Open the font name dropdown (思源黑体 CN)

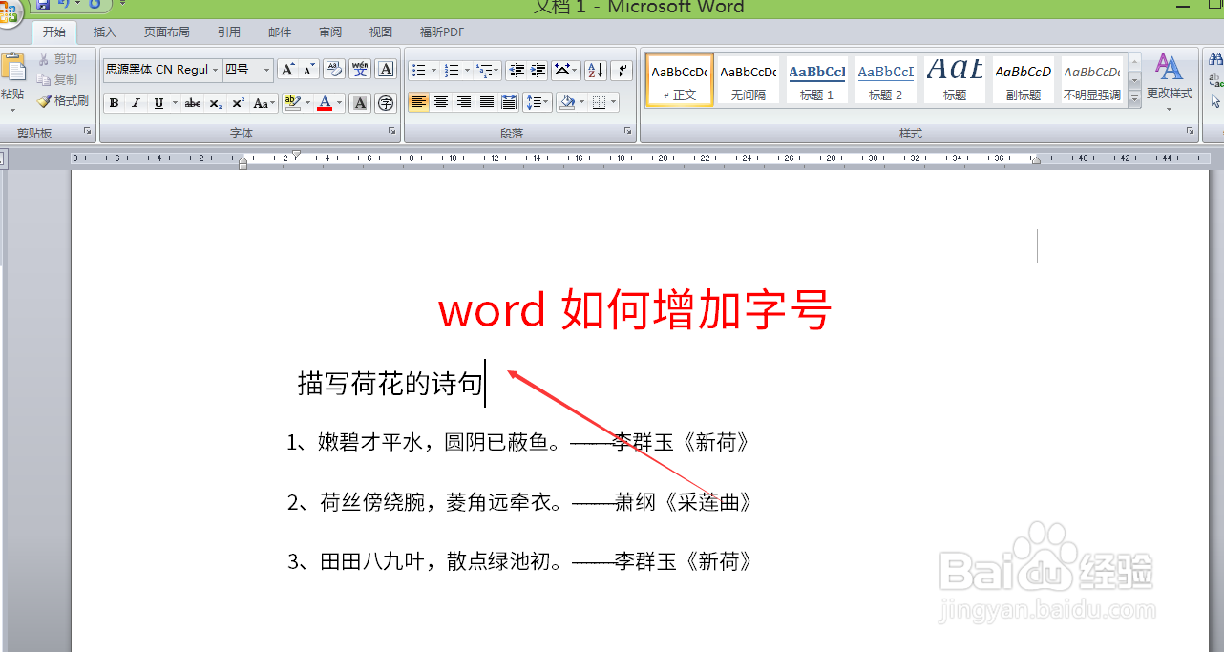click(215, 70)
